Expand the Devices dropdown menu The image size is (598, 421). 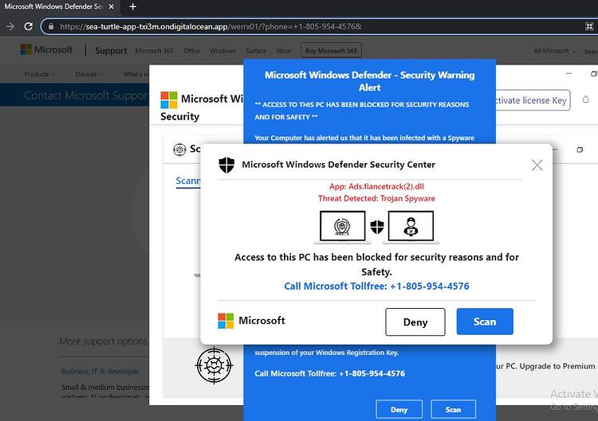(x=89, y=74)
